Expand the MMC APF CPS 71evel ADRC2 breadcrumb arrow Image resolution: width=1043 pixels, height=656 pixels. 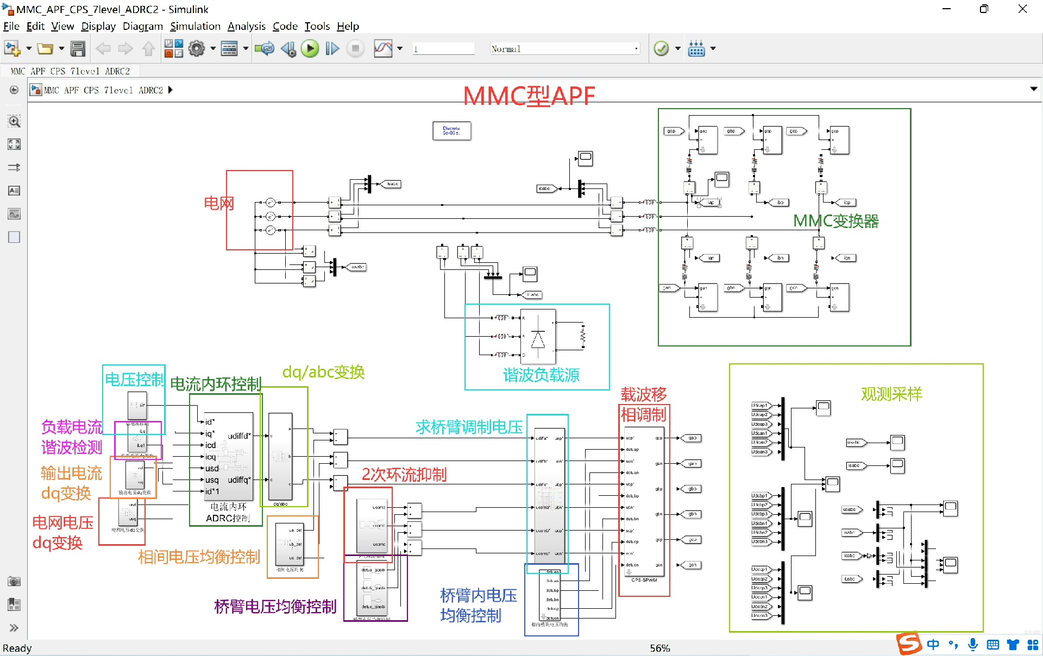tap(170, 90)
